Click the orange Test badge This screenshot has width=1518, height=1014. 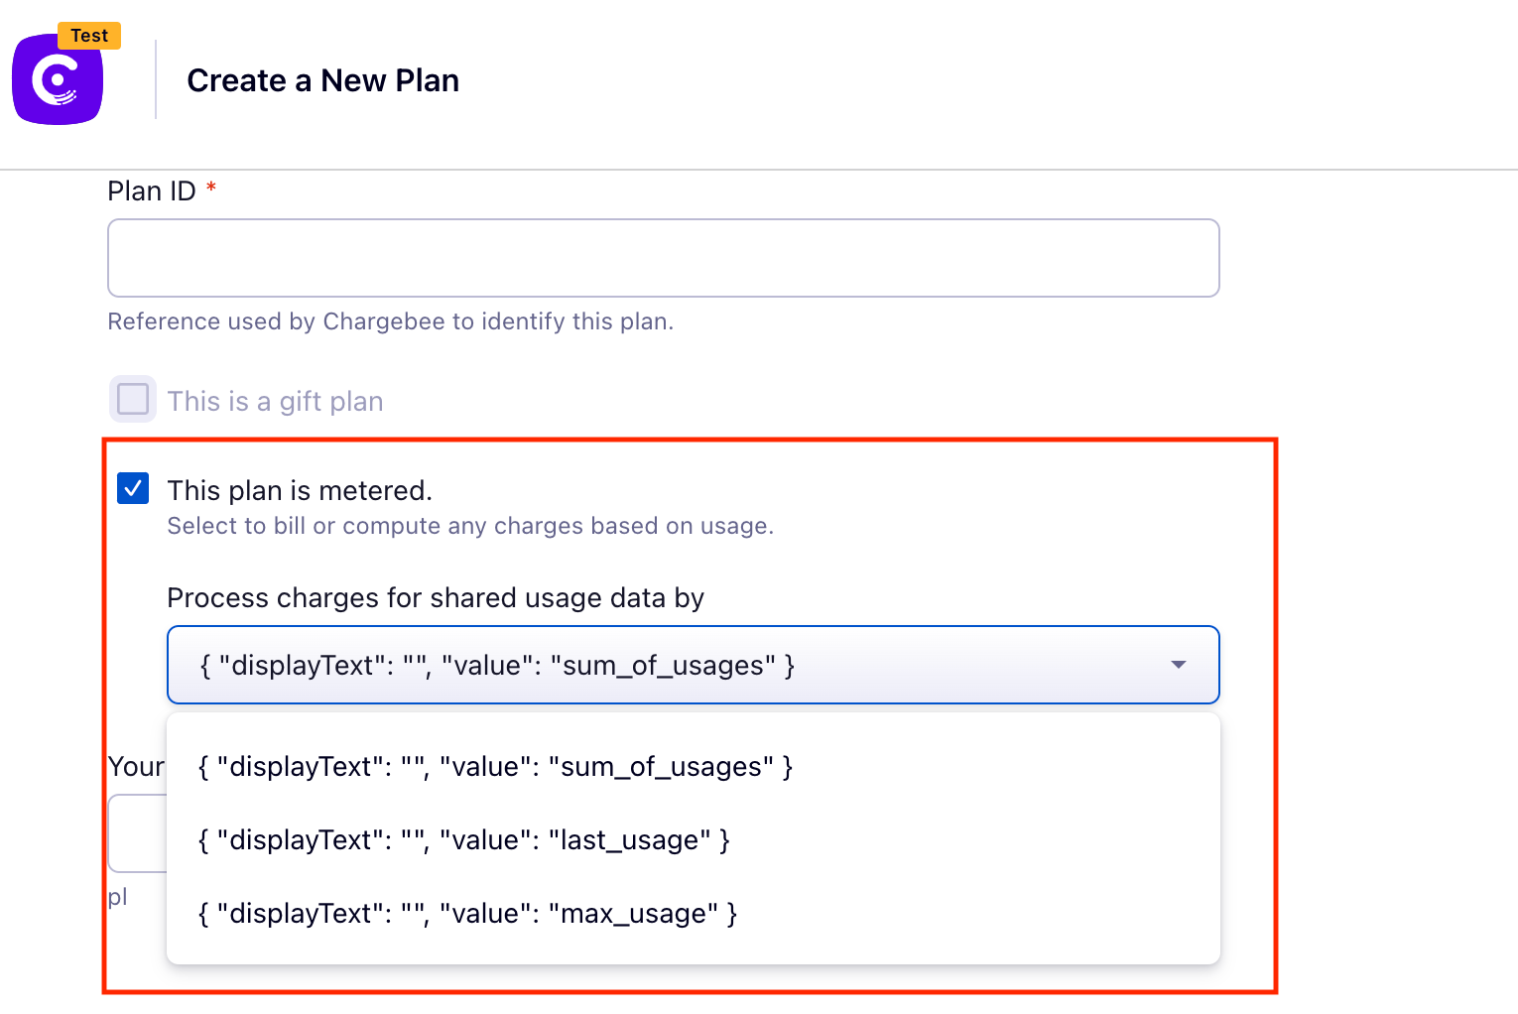(89, 36)
